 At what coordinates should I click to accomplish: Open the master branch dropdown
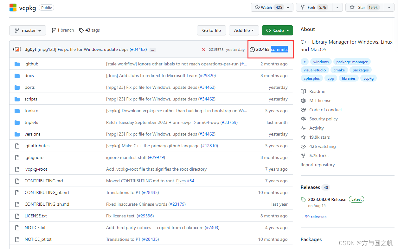pyautogui.click(x=28, y=30)
